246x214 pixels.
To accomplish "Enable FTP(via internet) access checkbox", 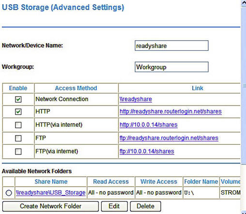I will 18,152.
